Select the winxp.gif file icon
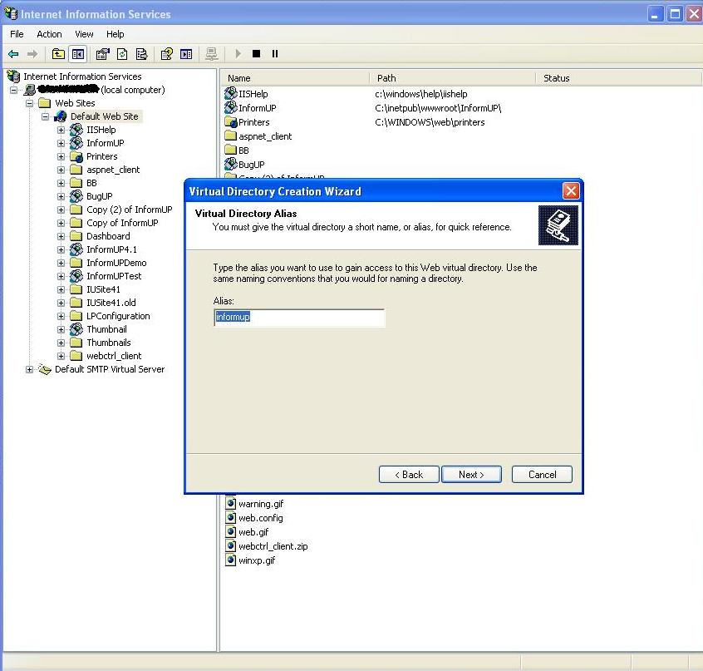This screenshot has width=703, height=671. click(230, 560)
